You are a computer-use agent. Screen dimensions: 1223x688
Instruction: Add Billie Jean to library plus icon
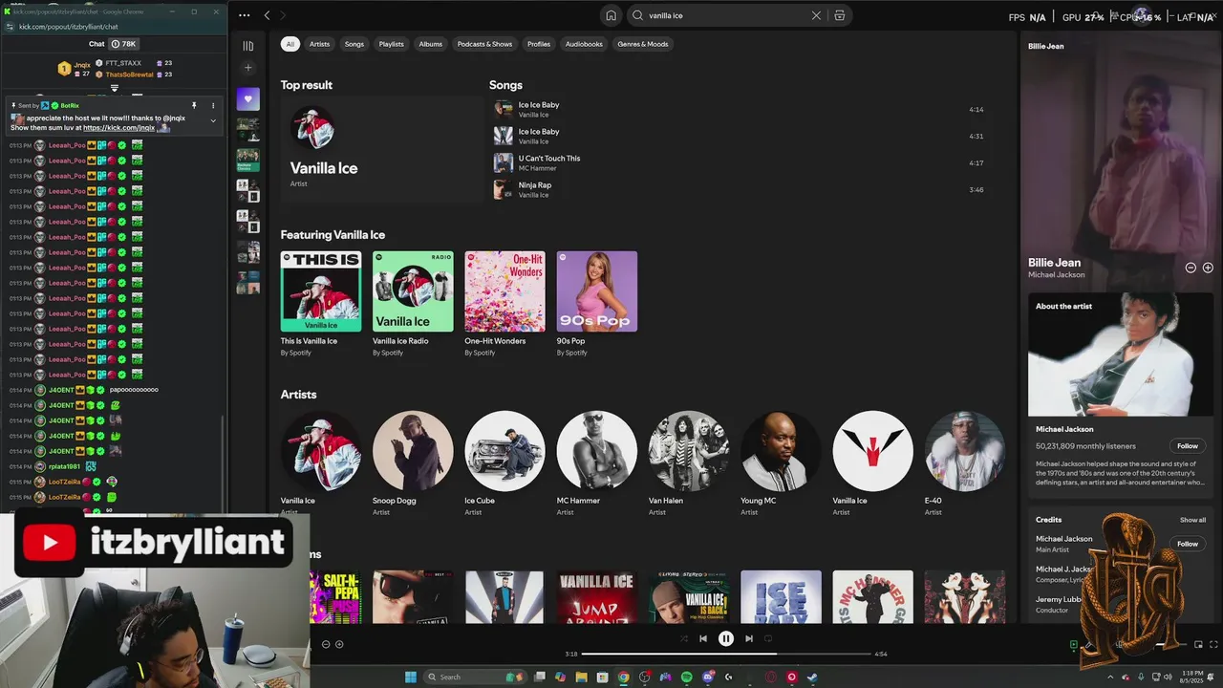click(x=1208, y=268)
